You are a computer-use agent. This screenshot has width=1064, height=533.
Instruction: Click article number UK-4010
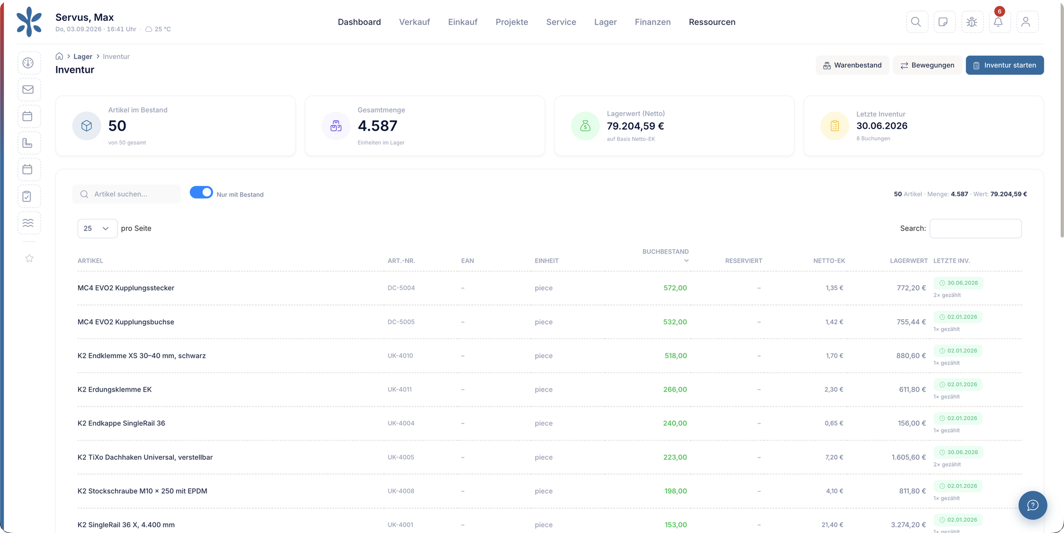click(400, 356)
